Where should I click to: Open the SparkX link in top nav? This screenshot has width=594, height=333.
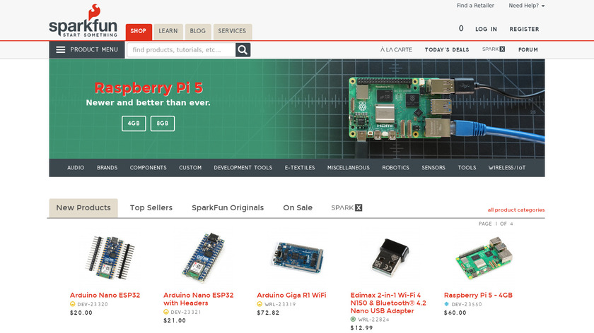(x=494, y=49)
